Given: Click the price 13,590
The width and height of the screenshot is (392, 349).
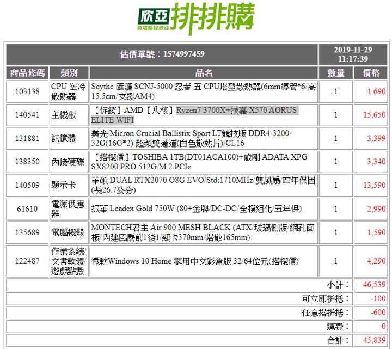Looking at the screenshot, I should coord(375,185).
